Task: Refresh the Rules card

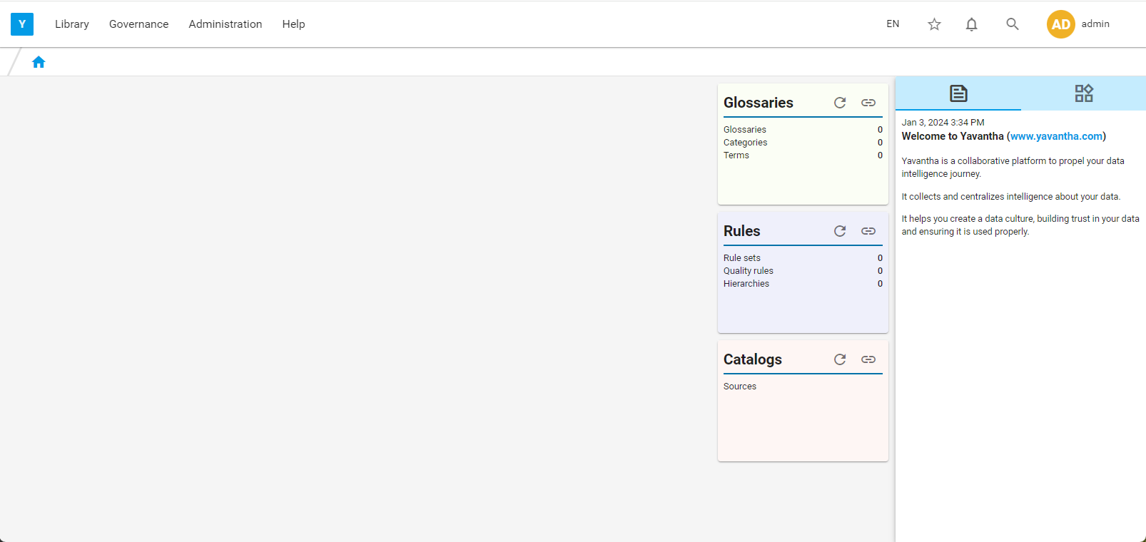Action: click(x=840, y=231)
